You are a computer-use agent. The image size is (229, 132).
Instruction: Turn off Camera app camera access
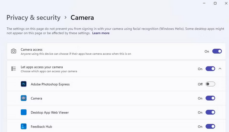(x=210, y=98)
